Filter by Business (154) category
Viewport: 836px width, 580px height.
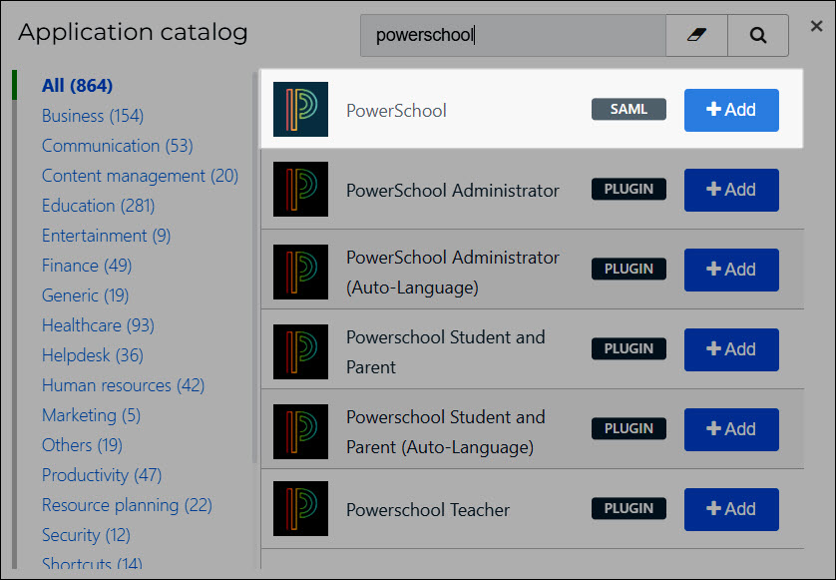point(93,116)
